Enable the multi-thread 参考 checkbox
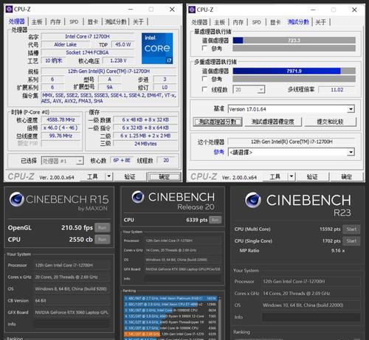 point(204,78)
